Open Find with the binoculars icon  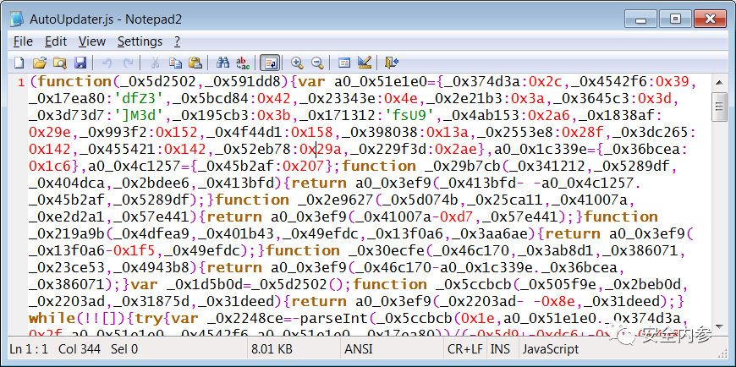tap(222, 62)
